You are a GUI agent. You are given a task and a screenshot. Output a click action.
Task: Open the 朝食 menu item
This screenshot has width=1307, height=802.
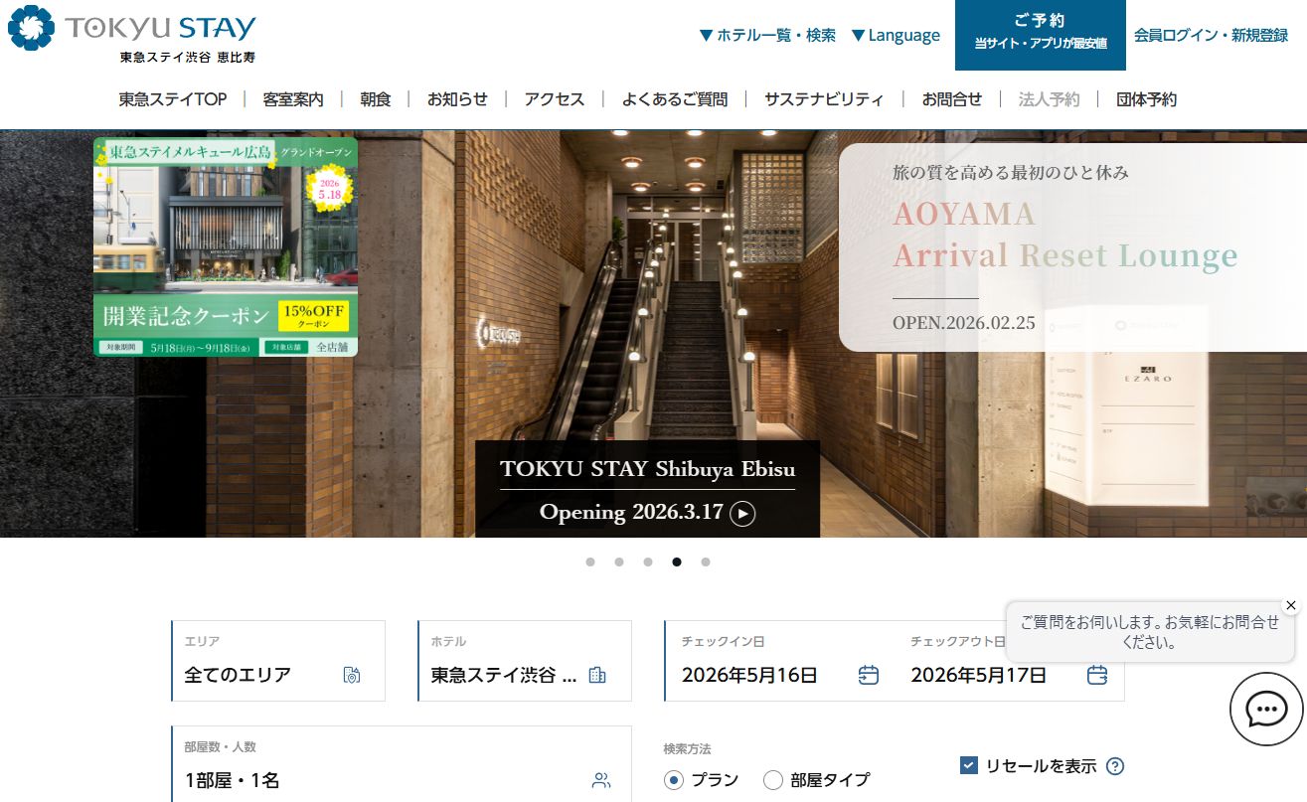[376, 99]
